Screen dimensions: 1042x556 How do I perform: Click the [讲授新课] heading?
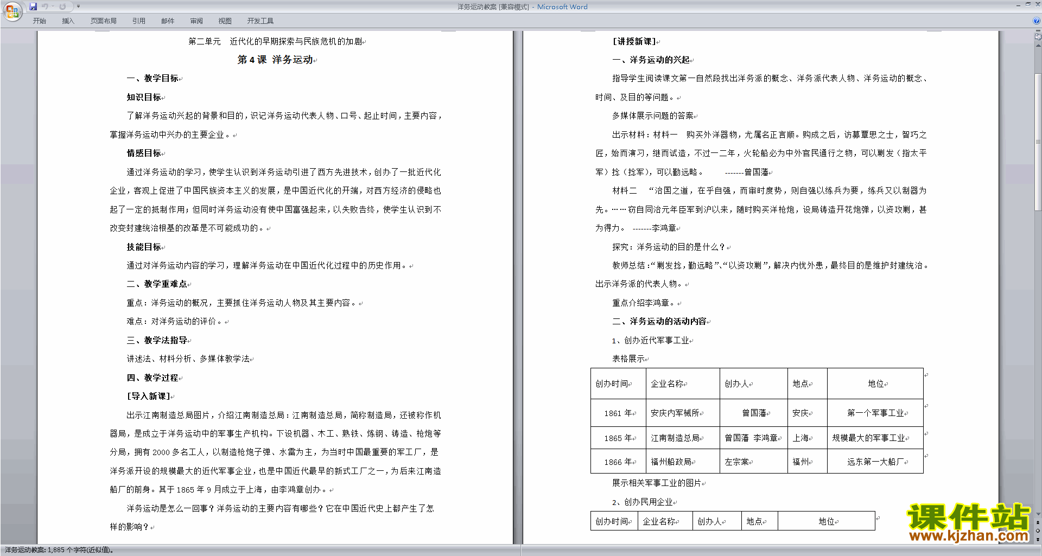point(634,41)
